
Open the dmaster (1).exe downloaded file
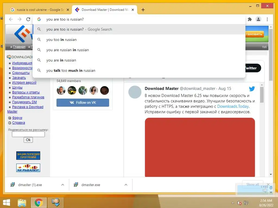click(30, 185)
